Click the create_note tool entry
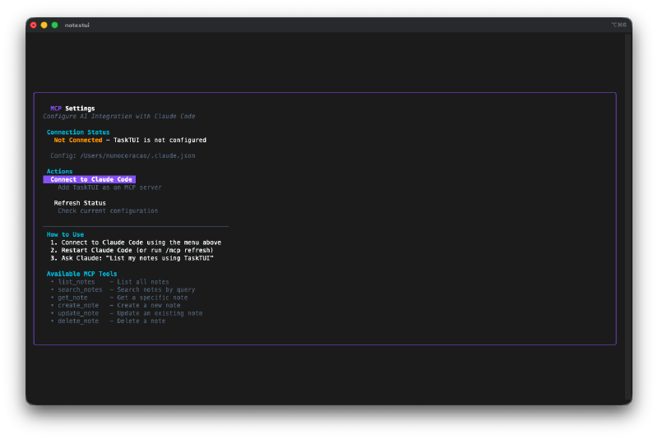This screenshot has width=658, height=439. [78, 305]
